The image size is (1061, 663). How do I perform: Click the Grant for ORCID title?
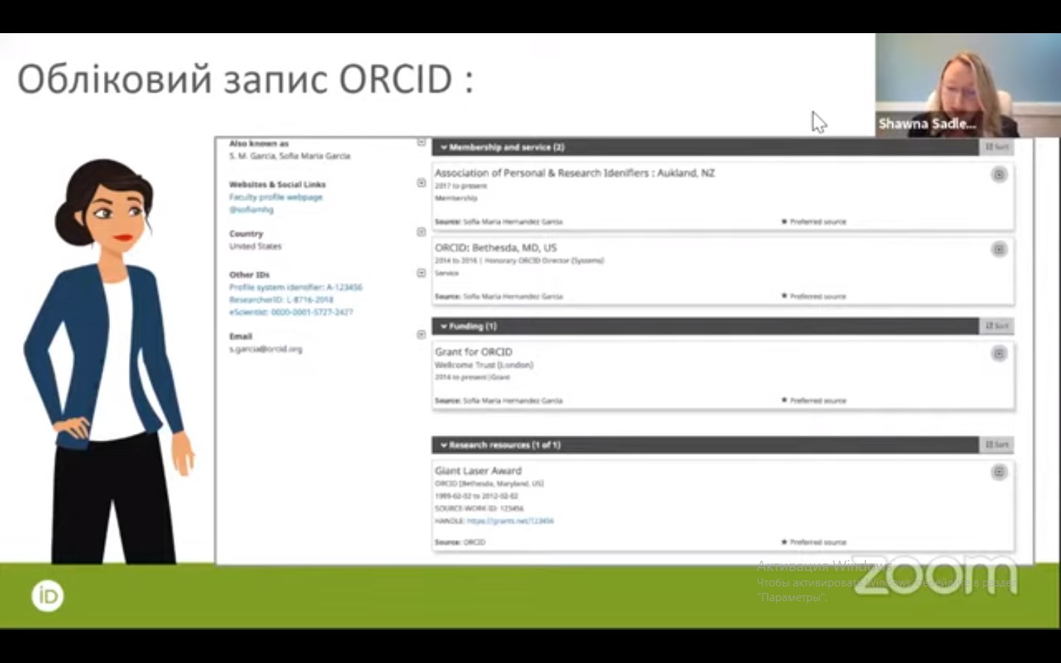pos(473,352)
